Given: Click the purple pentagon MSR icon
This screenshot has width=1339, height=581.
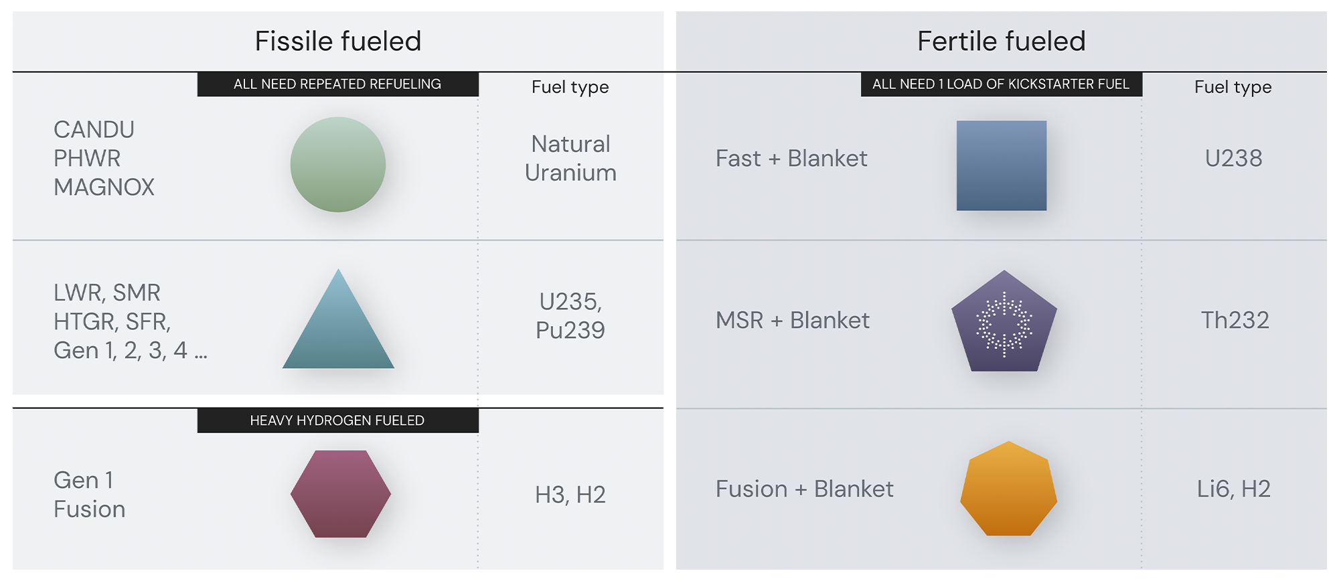Looking at the screenshot, I should 1004,321.
